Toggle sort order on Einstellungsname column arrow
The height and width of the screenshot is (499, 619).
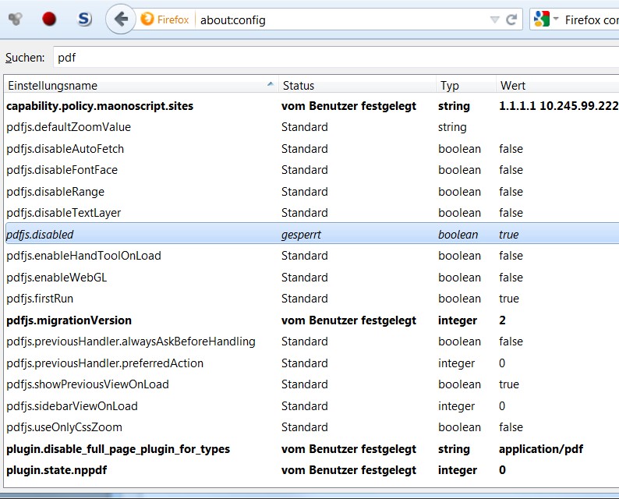(271, 84)
